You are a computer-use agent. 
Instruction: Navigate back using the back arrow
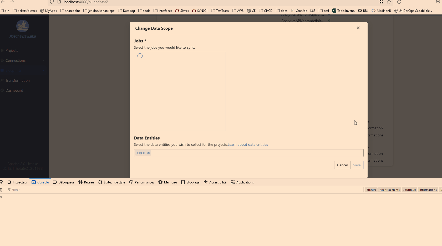[x=3, y=2]
